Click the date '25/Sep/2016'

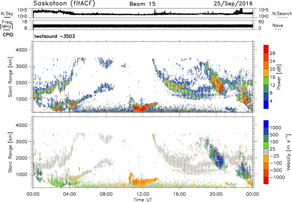point(233,3)
